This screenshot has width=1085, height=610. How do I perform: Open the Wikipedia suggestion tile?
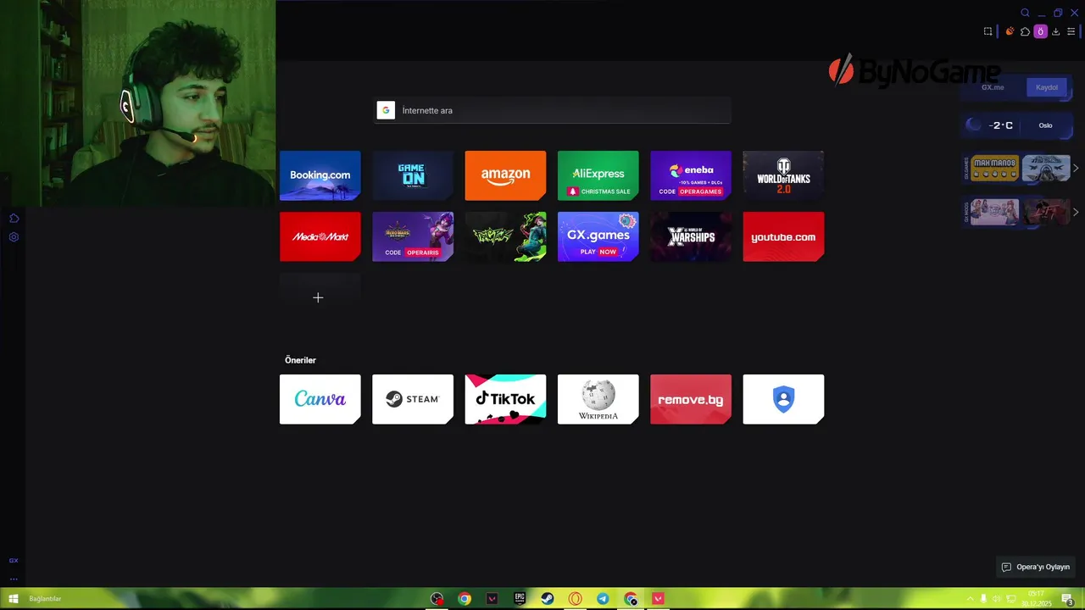point(598,399)
